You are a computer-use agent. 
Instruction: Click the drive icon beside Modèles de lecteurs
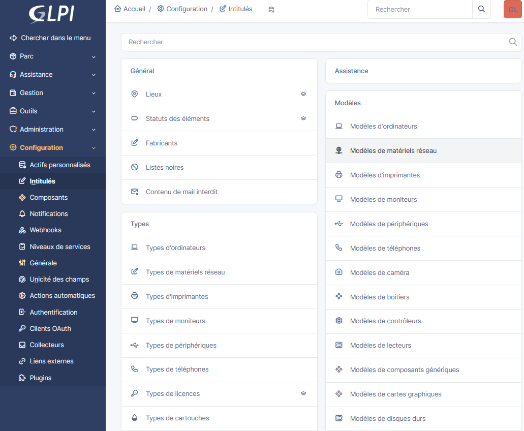coord(339,345)
